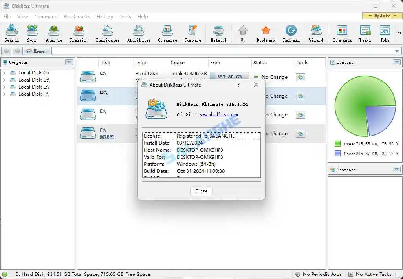The width and height of the screenshot is (403, 279).
Task: Open tools icon for F:\ row
Action: tap(300, 134)
